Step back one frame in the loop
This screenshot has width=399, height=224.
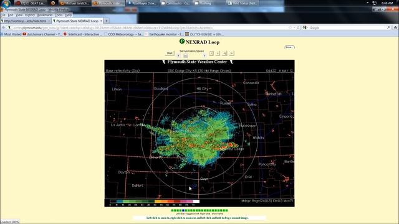point(224,53)
